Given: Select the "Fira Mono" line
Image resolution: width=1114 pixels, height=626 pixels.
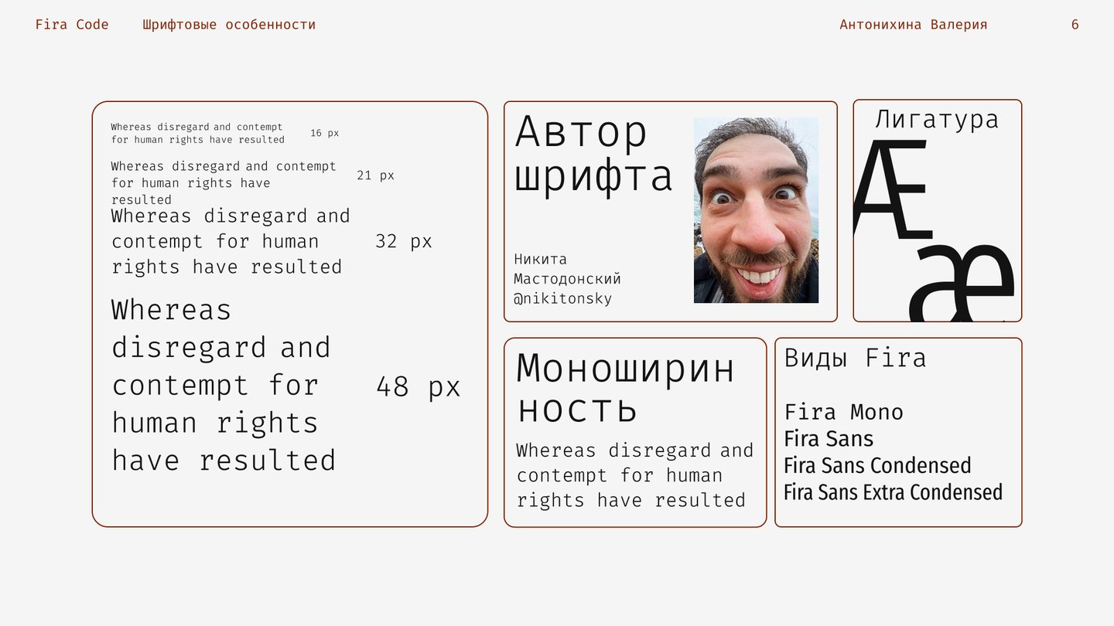Looking at the screenshot, I should 843,412.
